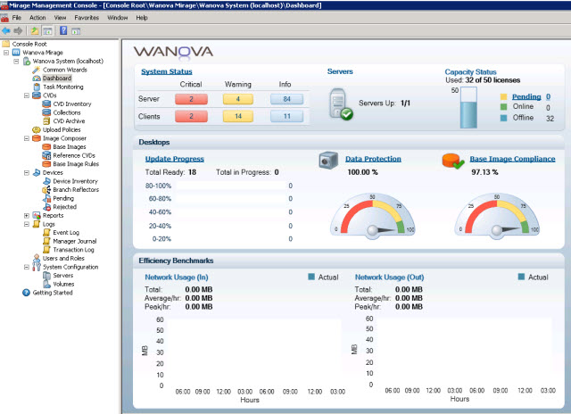Click the Back arrow toolbar icon
The image size is (571, 414).
click(6, 31)
